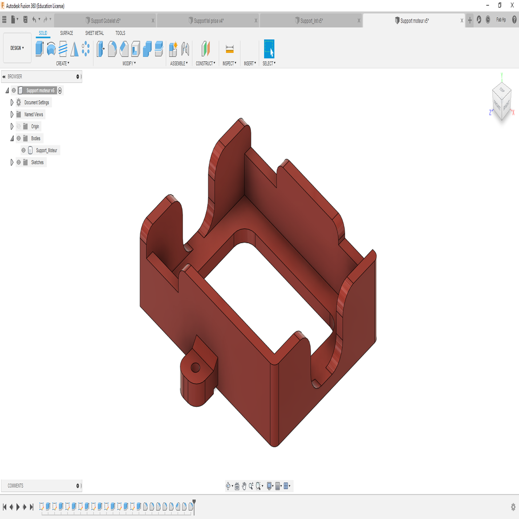This screenshot has height=519, width=519.
Task: Select the Press Pull tool
Action: 100,49
